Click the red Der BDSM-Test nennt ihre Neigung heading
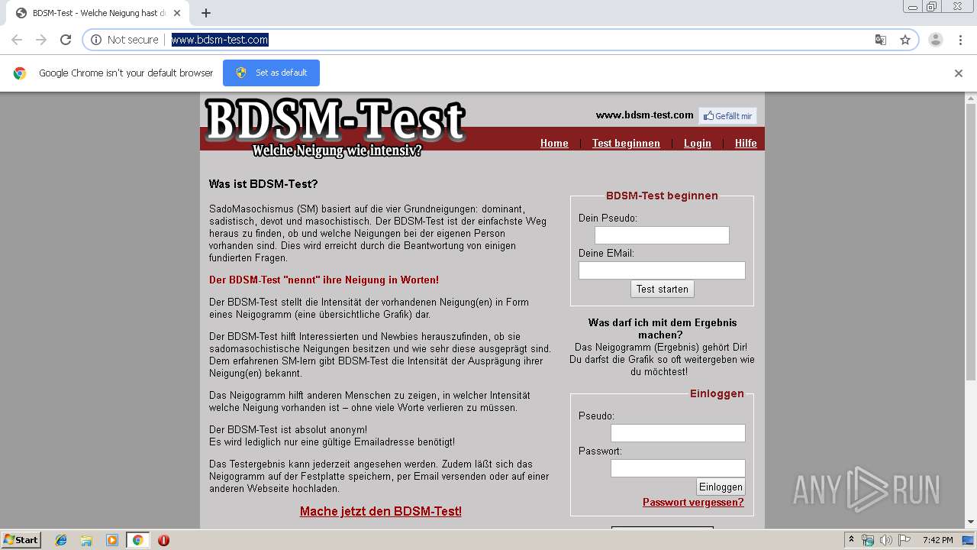 click(x=324, y=280)
